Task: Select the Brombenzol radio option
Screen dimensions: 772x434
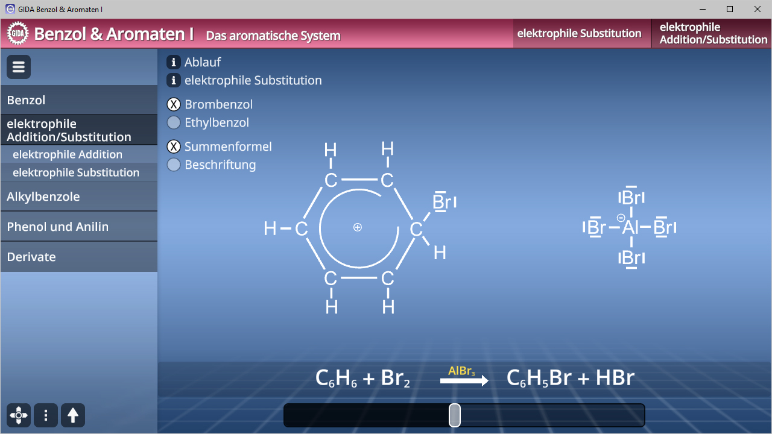Action: point(174,104)
